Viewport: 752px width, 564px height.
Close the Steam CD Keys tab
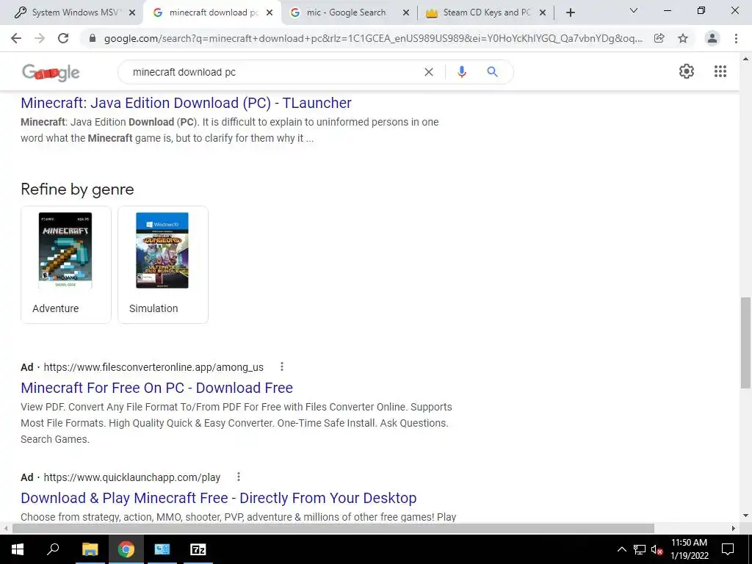[x=543, y=13]
